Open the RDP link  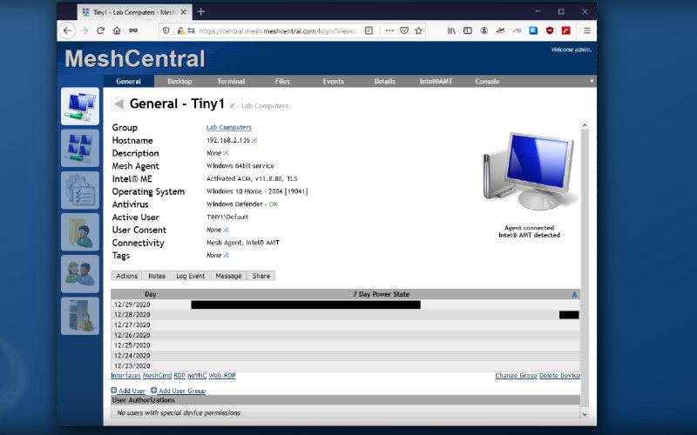179,376
